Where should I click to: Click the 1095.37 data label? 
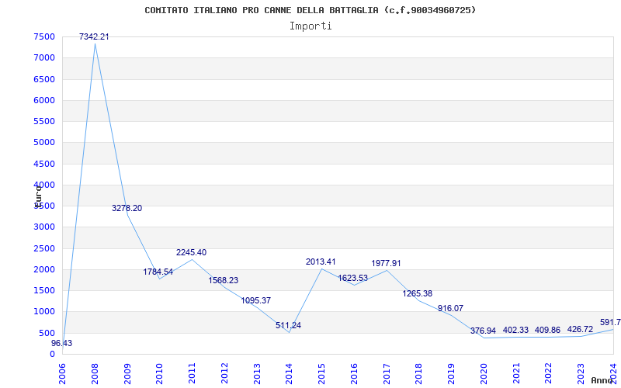click(256, 300)
